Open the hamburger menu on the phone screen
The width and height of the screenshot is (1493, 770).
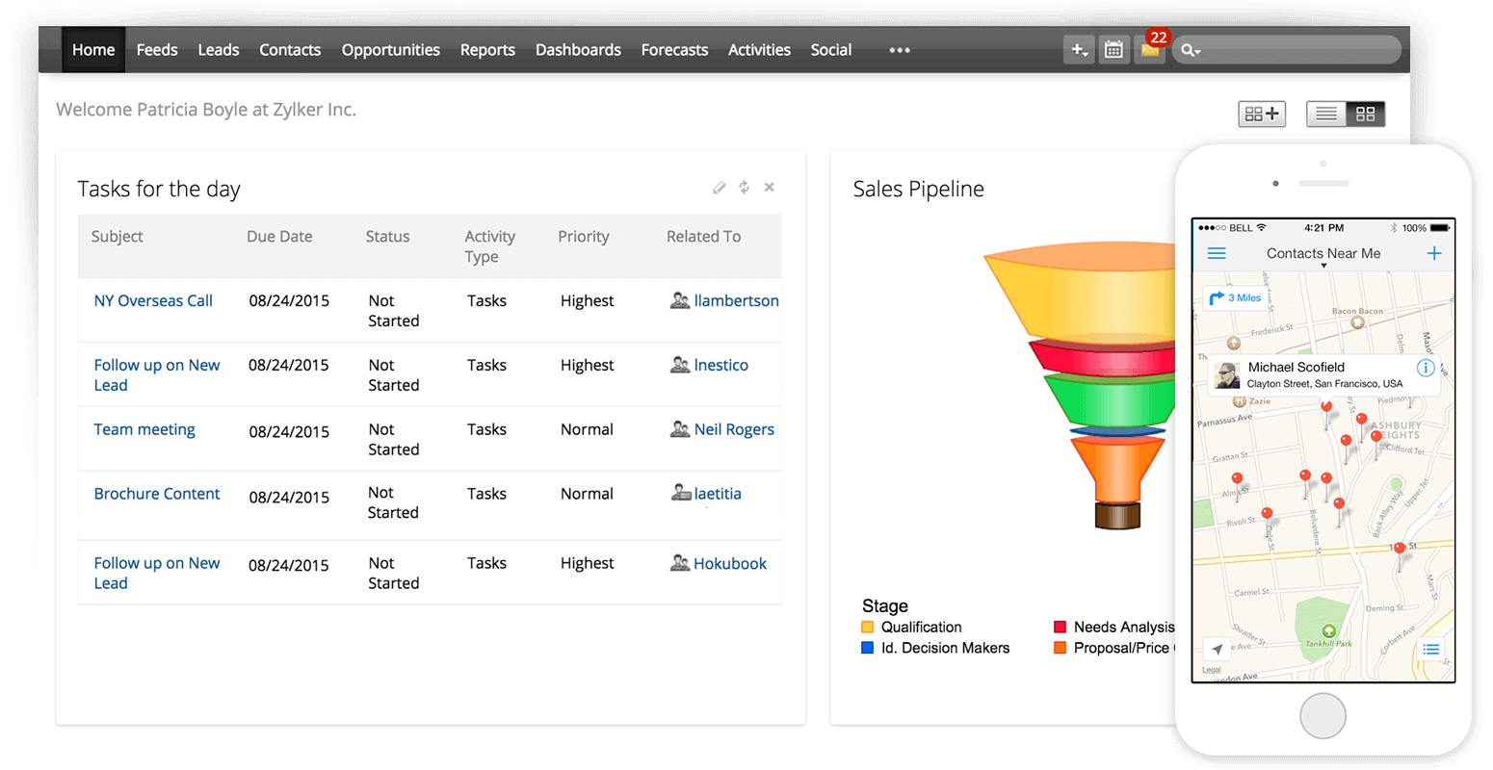coord(1217,252)
